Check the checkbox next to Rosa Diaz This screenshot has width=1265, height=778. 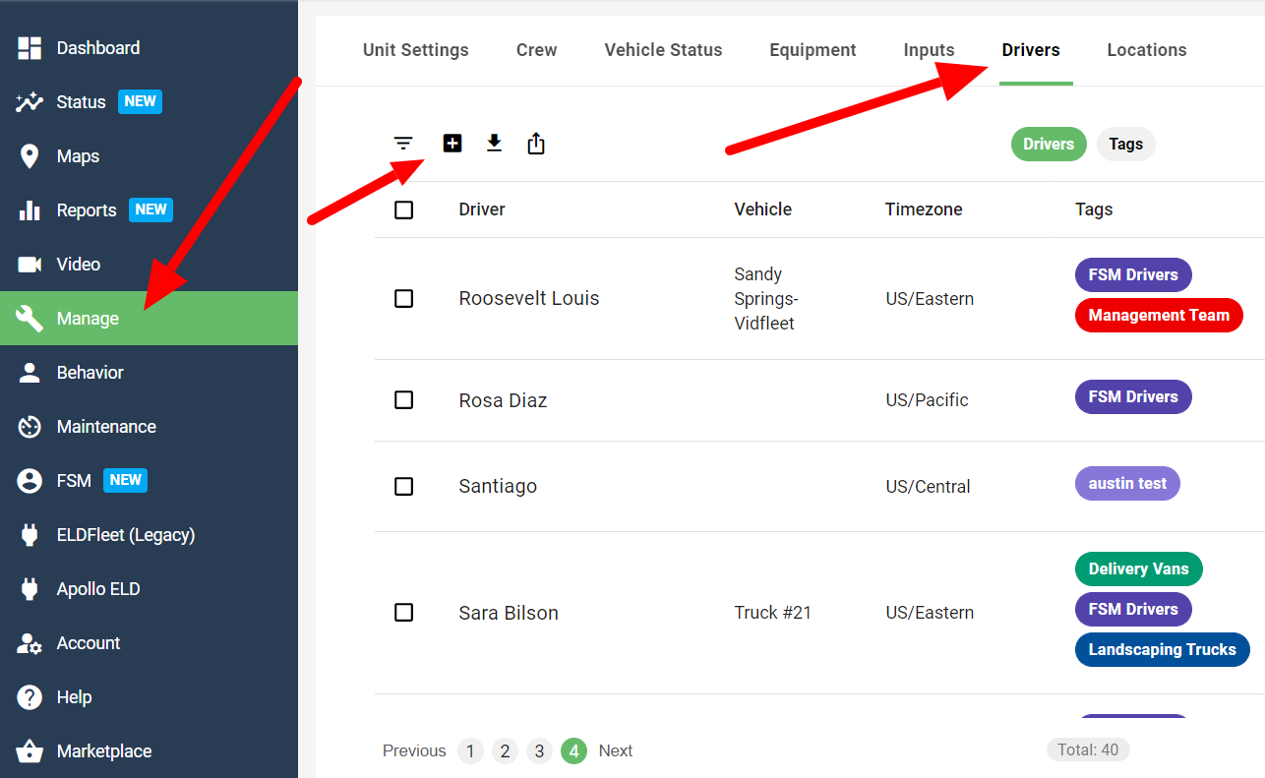(403, 400)
